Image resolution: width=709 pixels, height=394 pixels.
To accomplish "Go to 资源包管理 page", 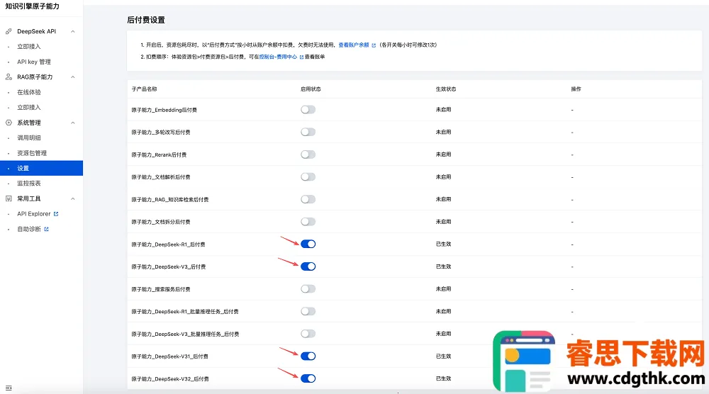I will (x=32, y=153).
